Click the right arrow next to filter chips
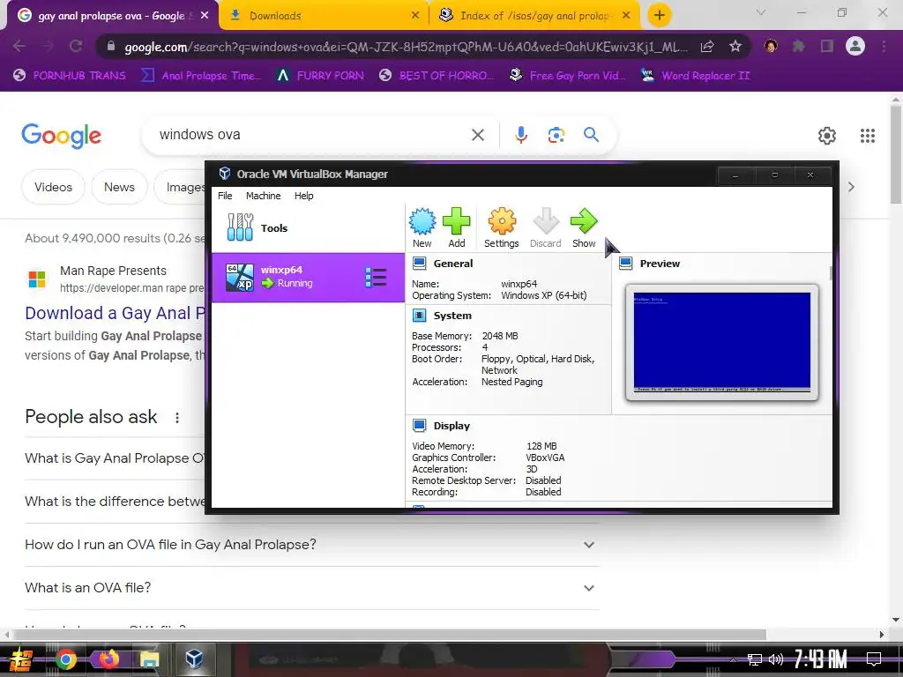This screenshot has height=677, width=903. tap(851, 187)
